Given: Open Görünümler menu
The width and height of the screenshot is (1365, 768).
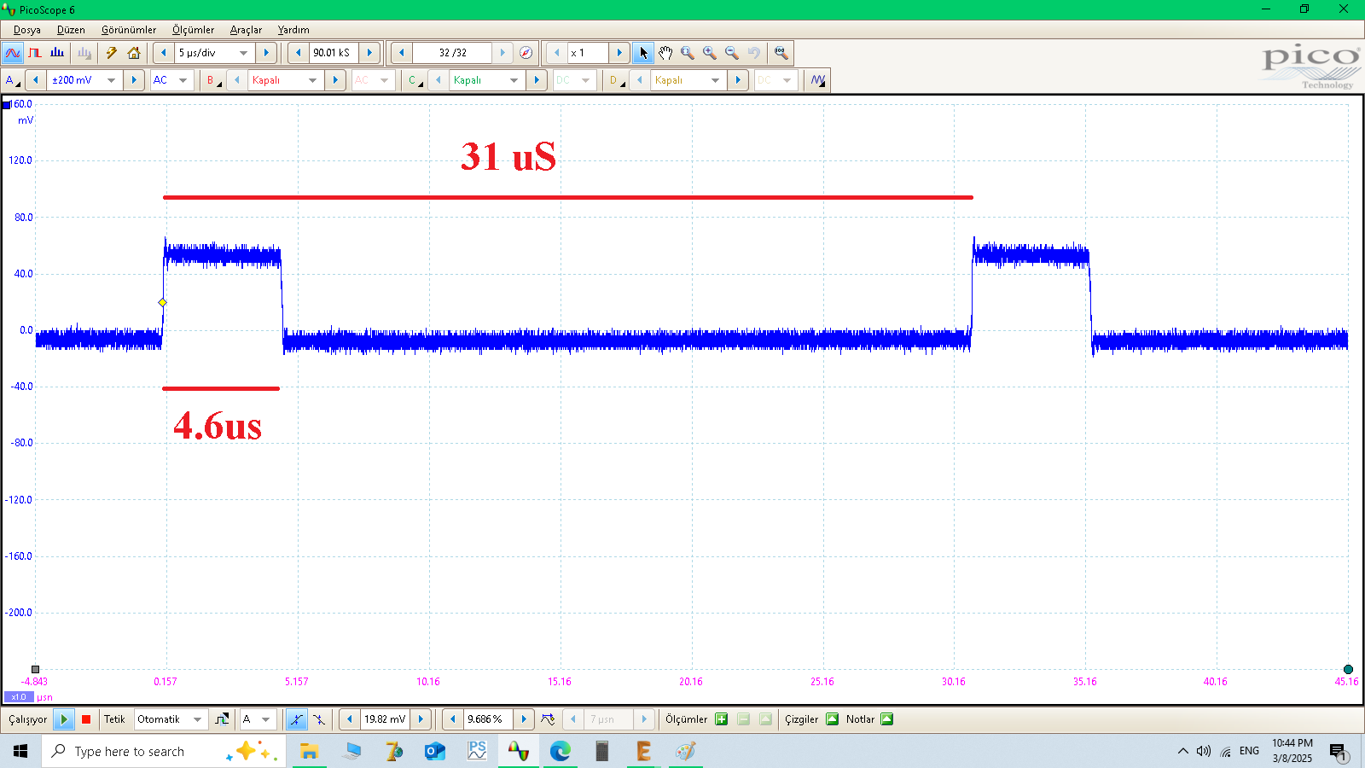Looking at the screenshot, I should tap(129, 30).
